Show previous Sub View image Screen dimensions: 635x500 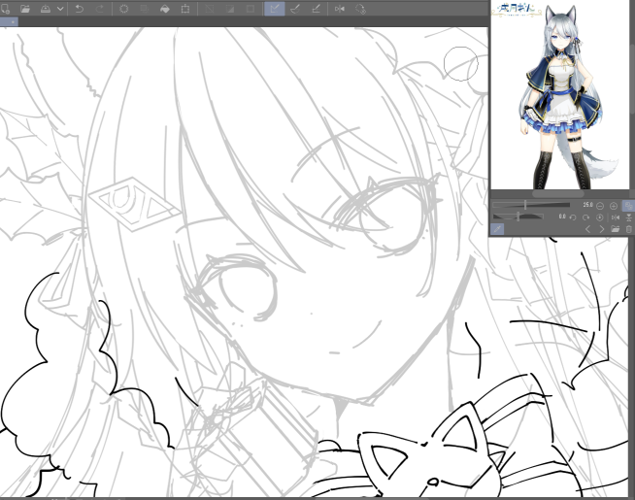587,229
